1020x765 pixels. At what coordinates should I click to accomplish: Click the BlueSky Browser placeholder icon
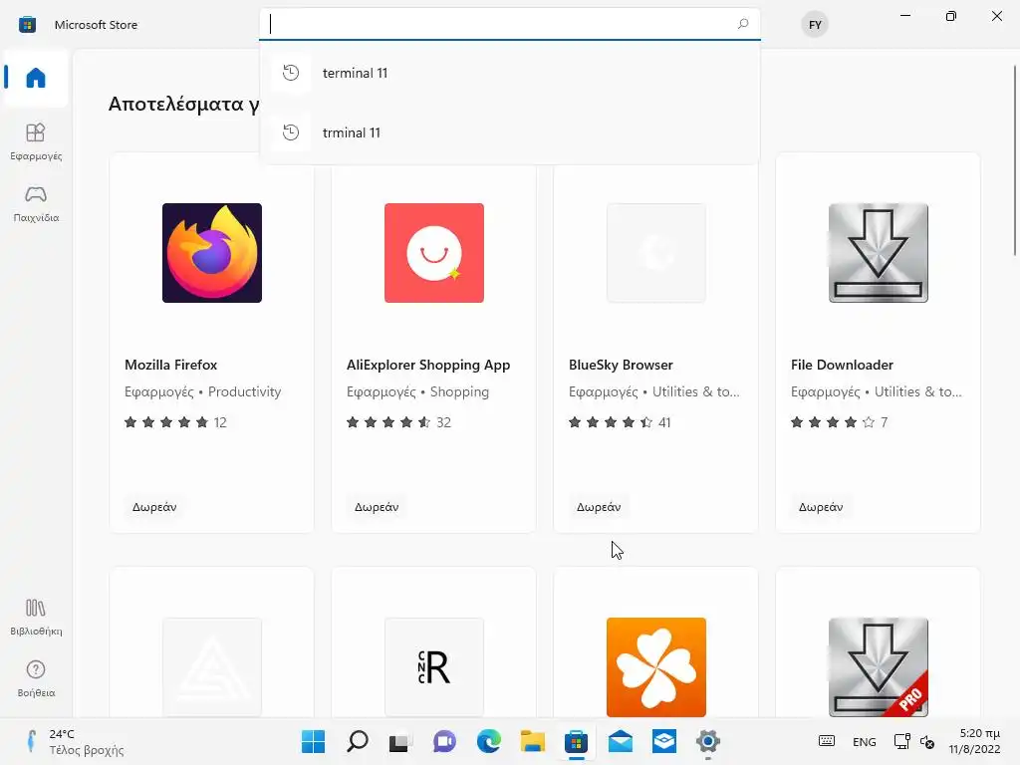point(655,252)
